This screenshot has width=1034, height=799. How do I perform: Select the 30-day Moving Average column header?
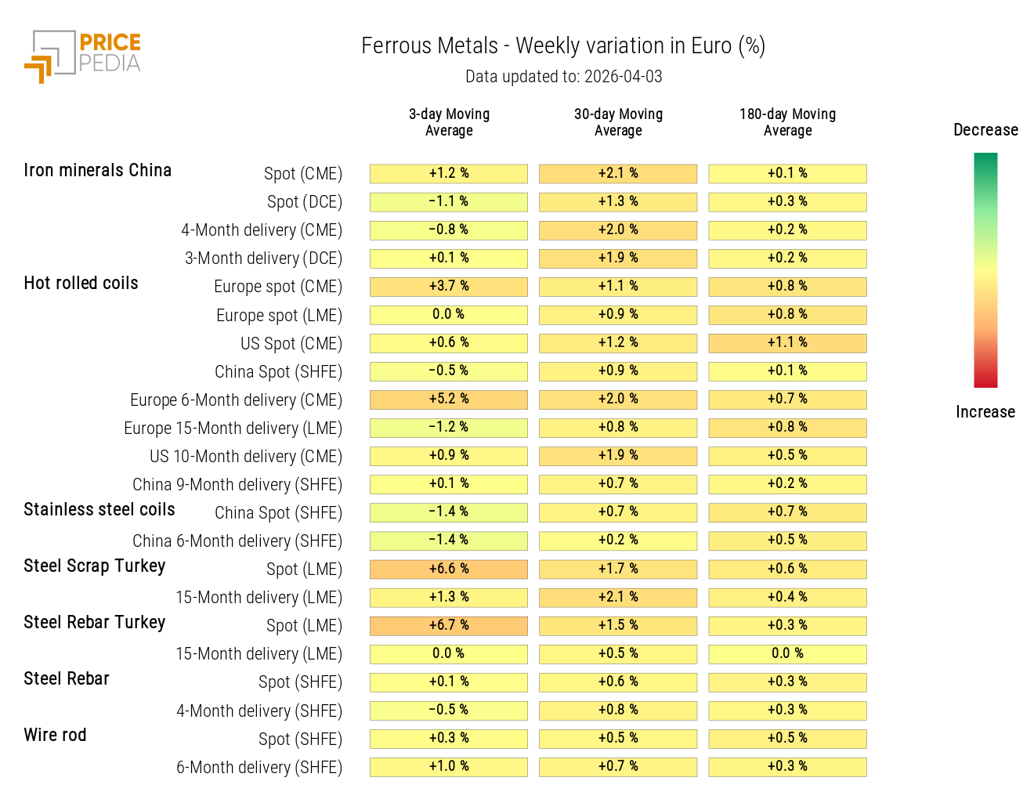[618, 122]
